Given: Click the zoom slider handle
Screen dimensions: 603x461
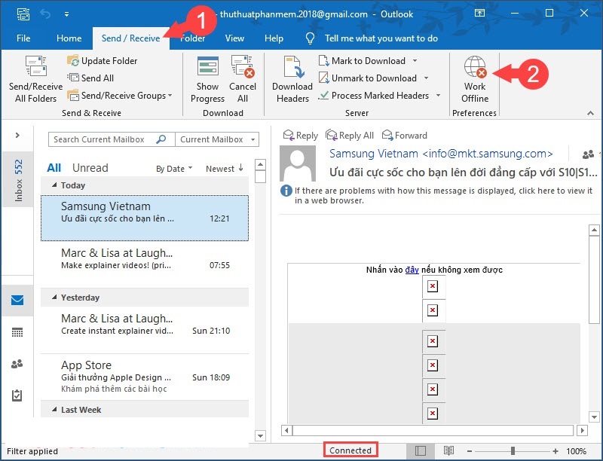Looking at the screenshot, I should point(513,451).
